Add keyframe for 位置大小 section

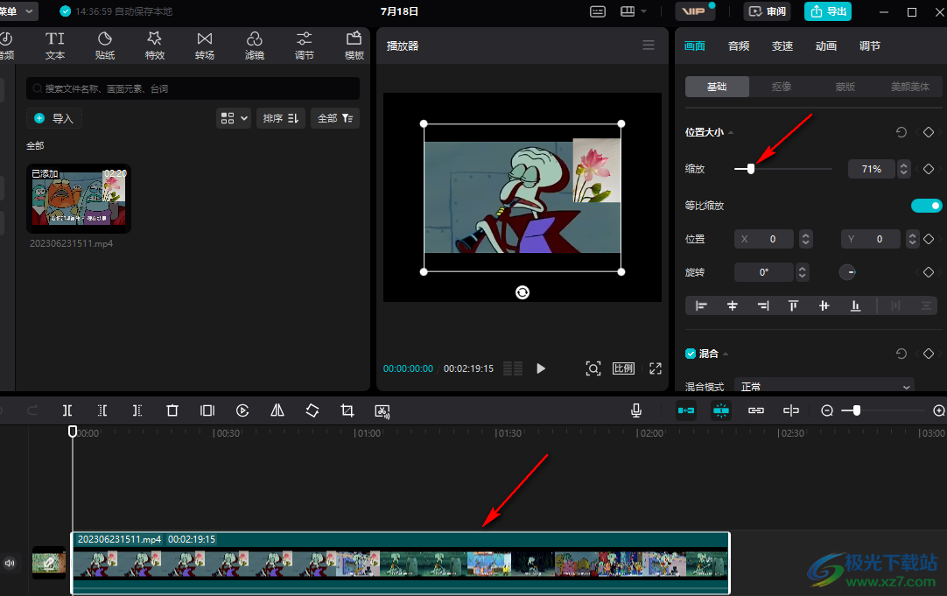(x=929, y=132)
